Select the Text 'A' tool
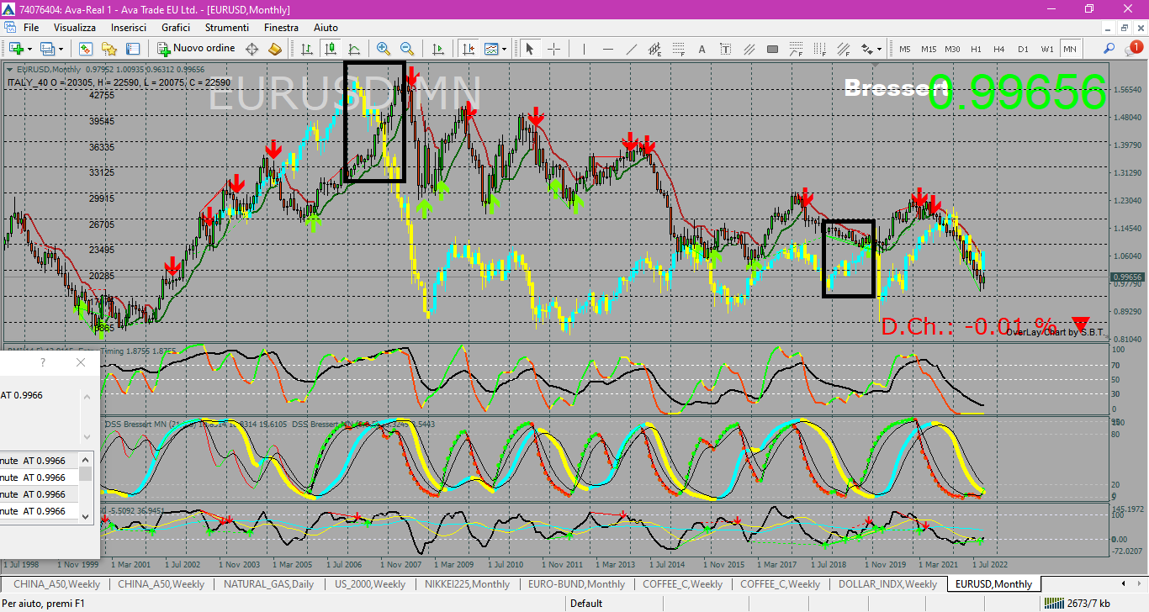This screenshot has height=612, width=1149. click(702, 49)
